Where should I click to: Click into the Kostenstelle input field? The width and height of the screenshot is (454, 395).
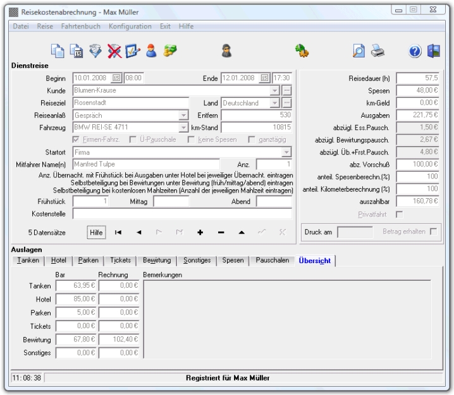click(x=182, y=215)
